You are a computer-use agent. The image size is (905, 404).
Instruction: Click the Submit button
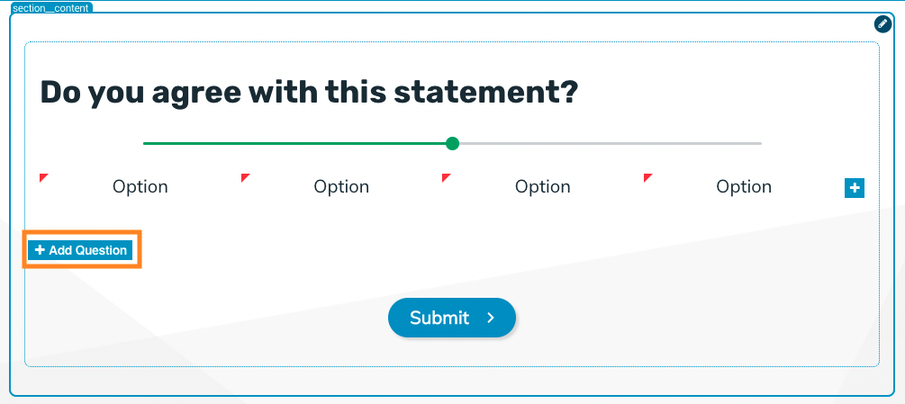[x=452, y=318]
